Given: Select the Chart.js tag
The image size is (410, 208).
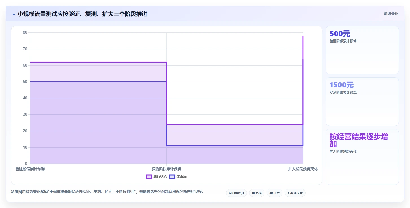Looking at the screenshot, I should coord(236,193).
